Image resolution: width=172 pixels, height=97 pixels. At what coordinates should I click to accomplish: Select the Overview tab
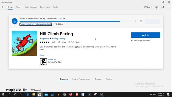(64, 79)
